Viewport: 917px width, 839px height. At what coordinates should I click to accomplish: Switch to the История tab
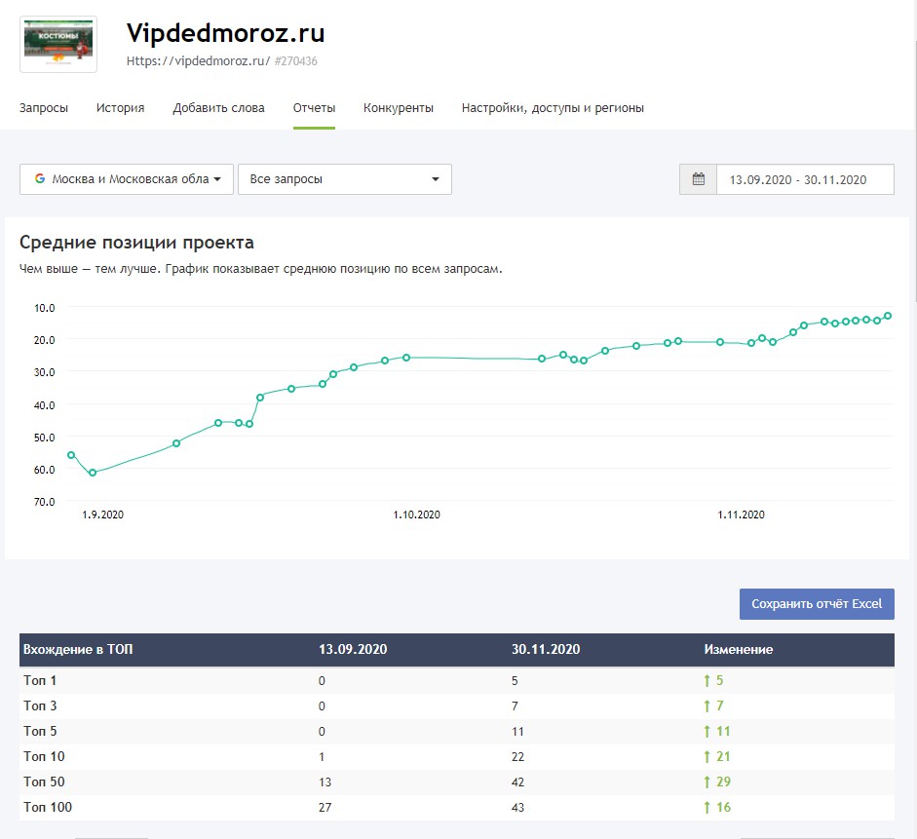pyautogui.click(x=121, y=108)
